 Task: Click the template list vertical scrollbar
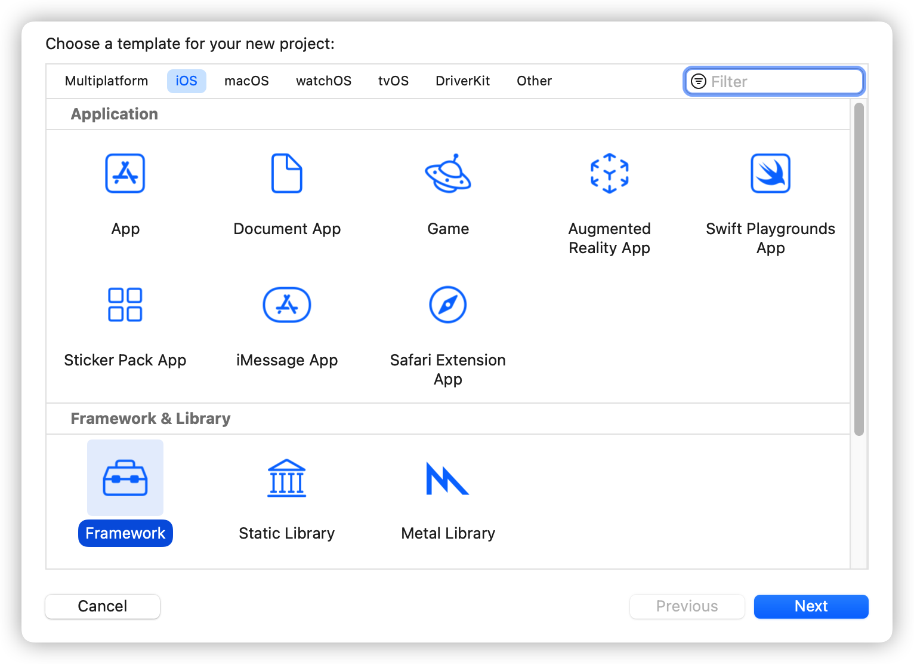[859, 269]
